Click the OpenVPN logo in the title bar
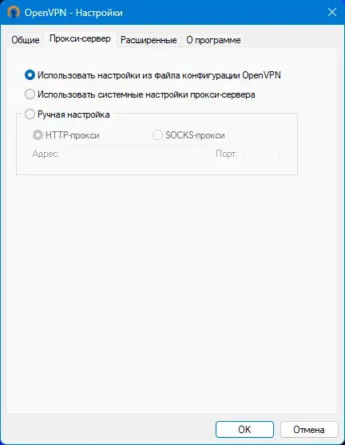The width and height of the screenshot is (345, 445). point(14,12)
